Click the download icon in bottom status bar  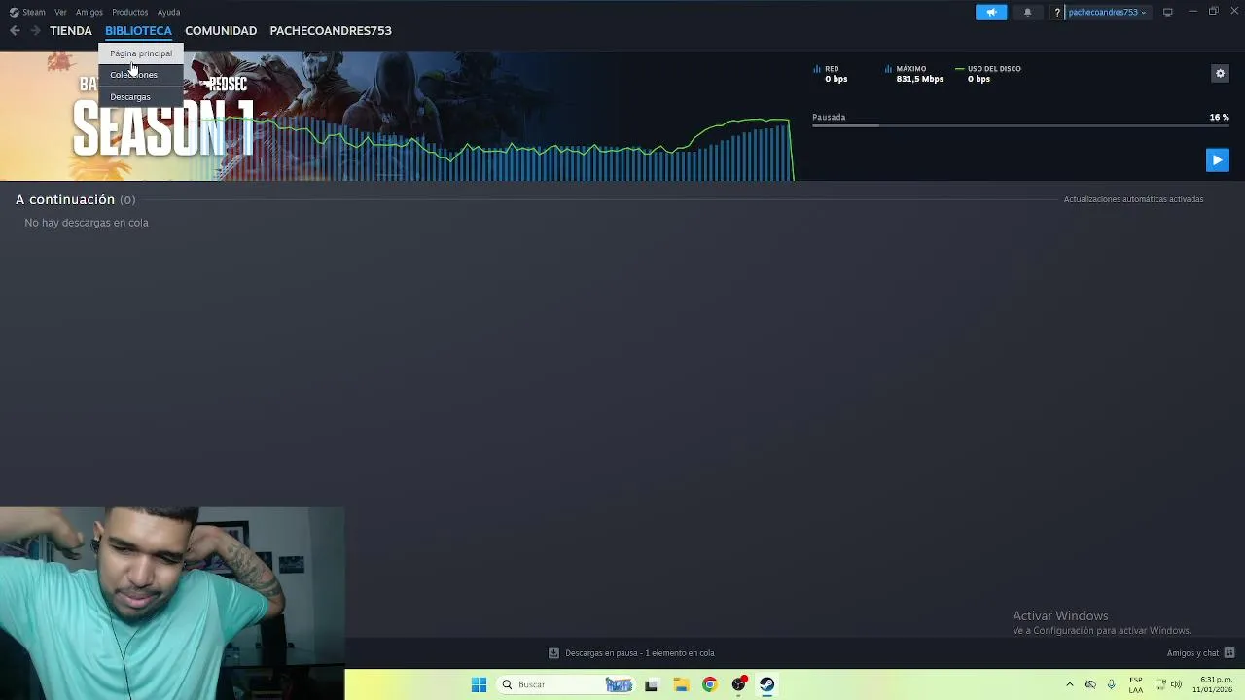(553, 653)
